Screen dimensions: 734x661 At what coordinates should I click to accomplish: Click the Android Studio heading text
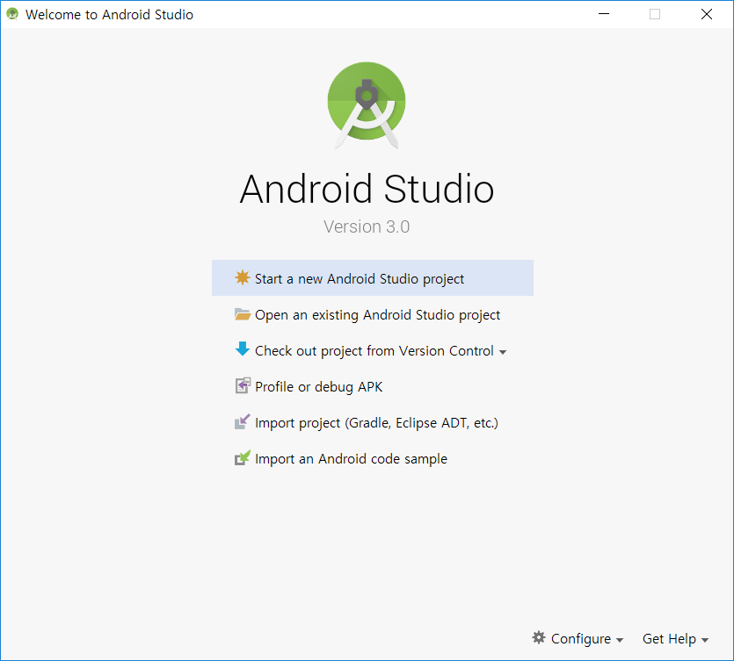[367, 189]
